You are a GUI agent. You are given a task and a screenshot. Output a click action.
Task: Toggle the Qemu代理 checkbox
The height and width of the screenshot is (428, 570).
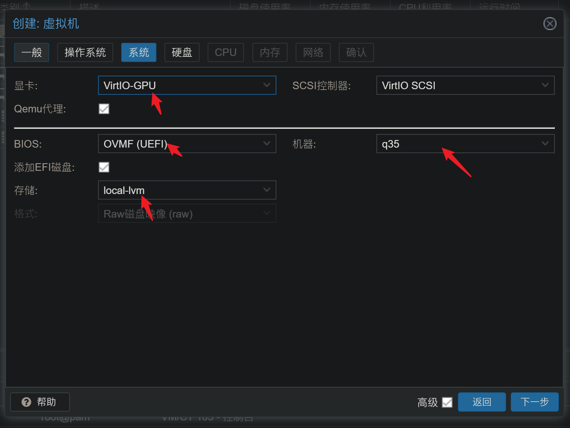click(x=104, y=109)
